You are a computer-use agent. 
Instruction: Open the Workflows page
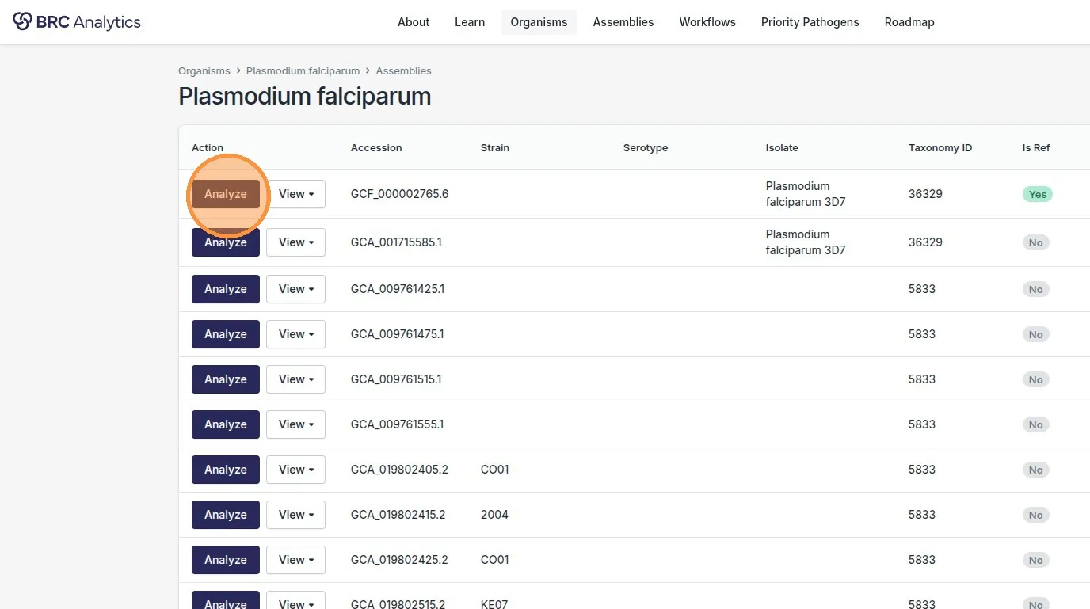coord(707,22)
